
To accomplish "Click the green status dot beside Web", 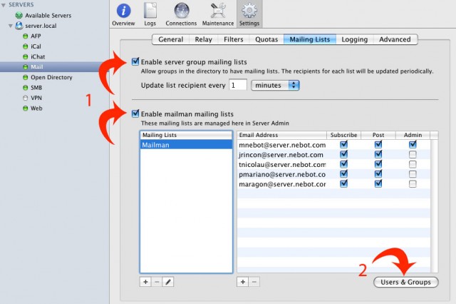I will [26, 108].
